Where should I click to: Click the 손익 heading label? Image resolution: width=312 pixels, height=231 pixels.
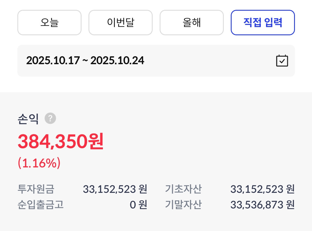(28, 119)
